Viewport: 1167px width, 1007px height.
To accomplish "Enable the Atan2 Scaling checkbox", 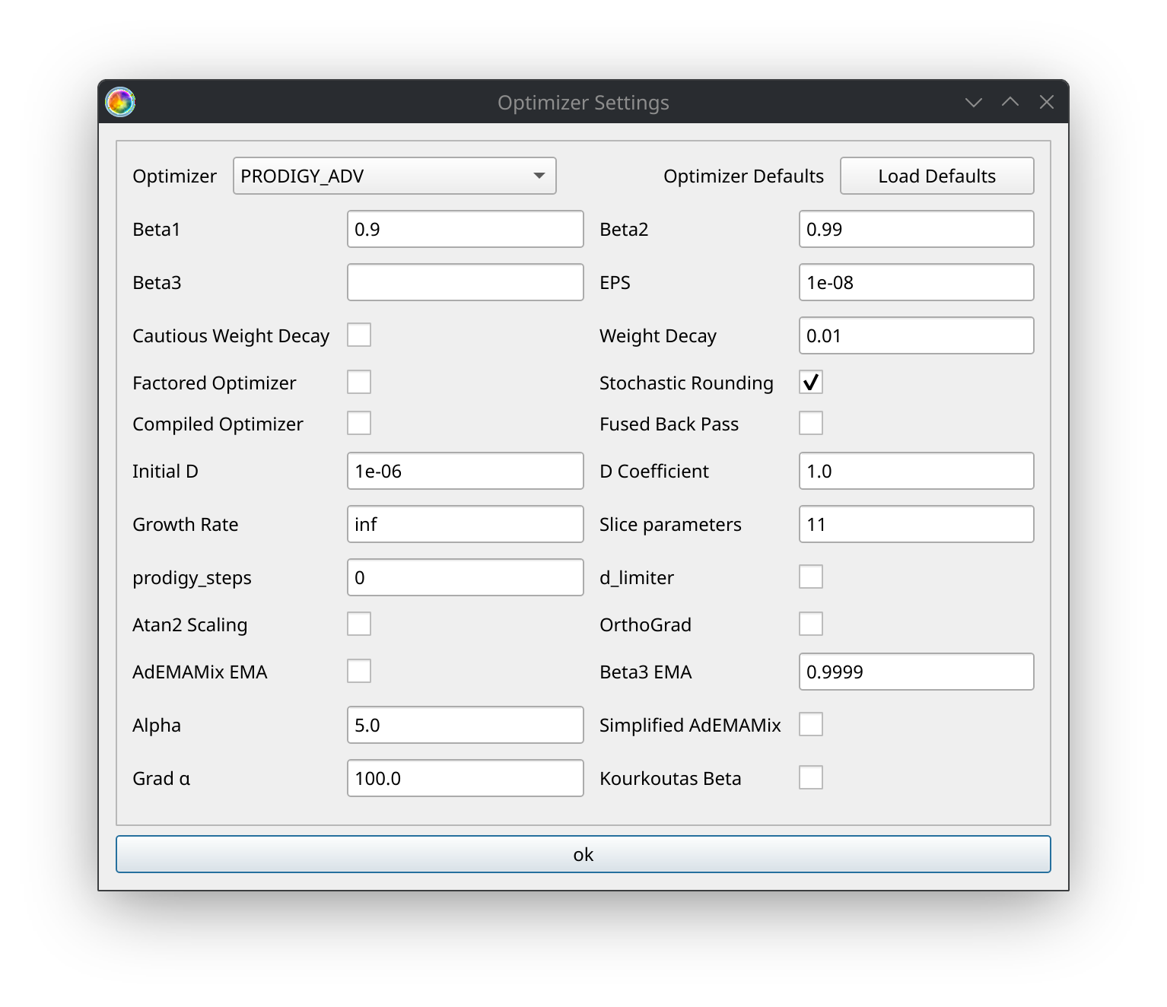I will pos(359,624).
